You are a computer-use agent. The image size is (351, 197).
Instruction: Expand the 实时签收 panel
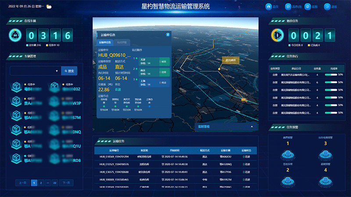coord(252,127)
